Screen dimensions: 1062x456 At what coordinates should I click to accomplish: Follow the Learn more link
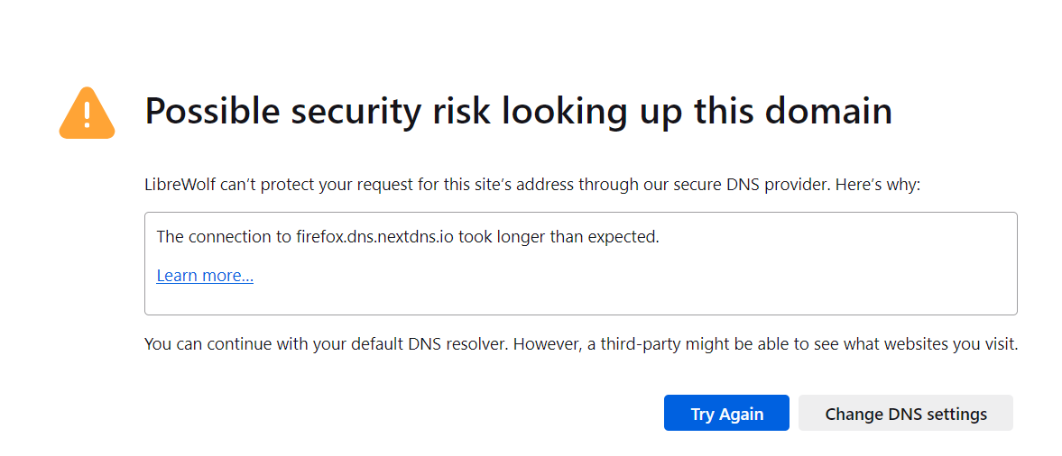pyautogui.click(x=205, y=276)
